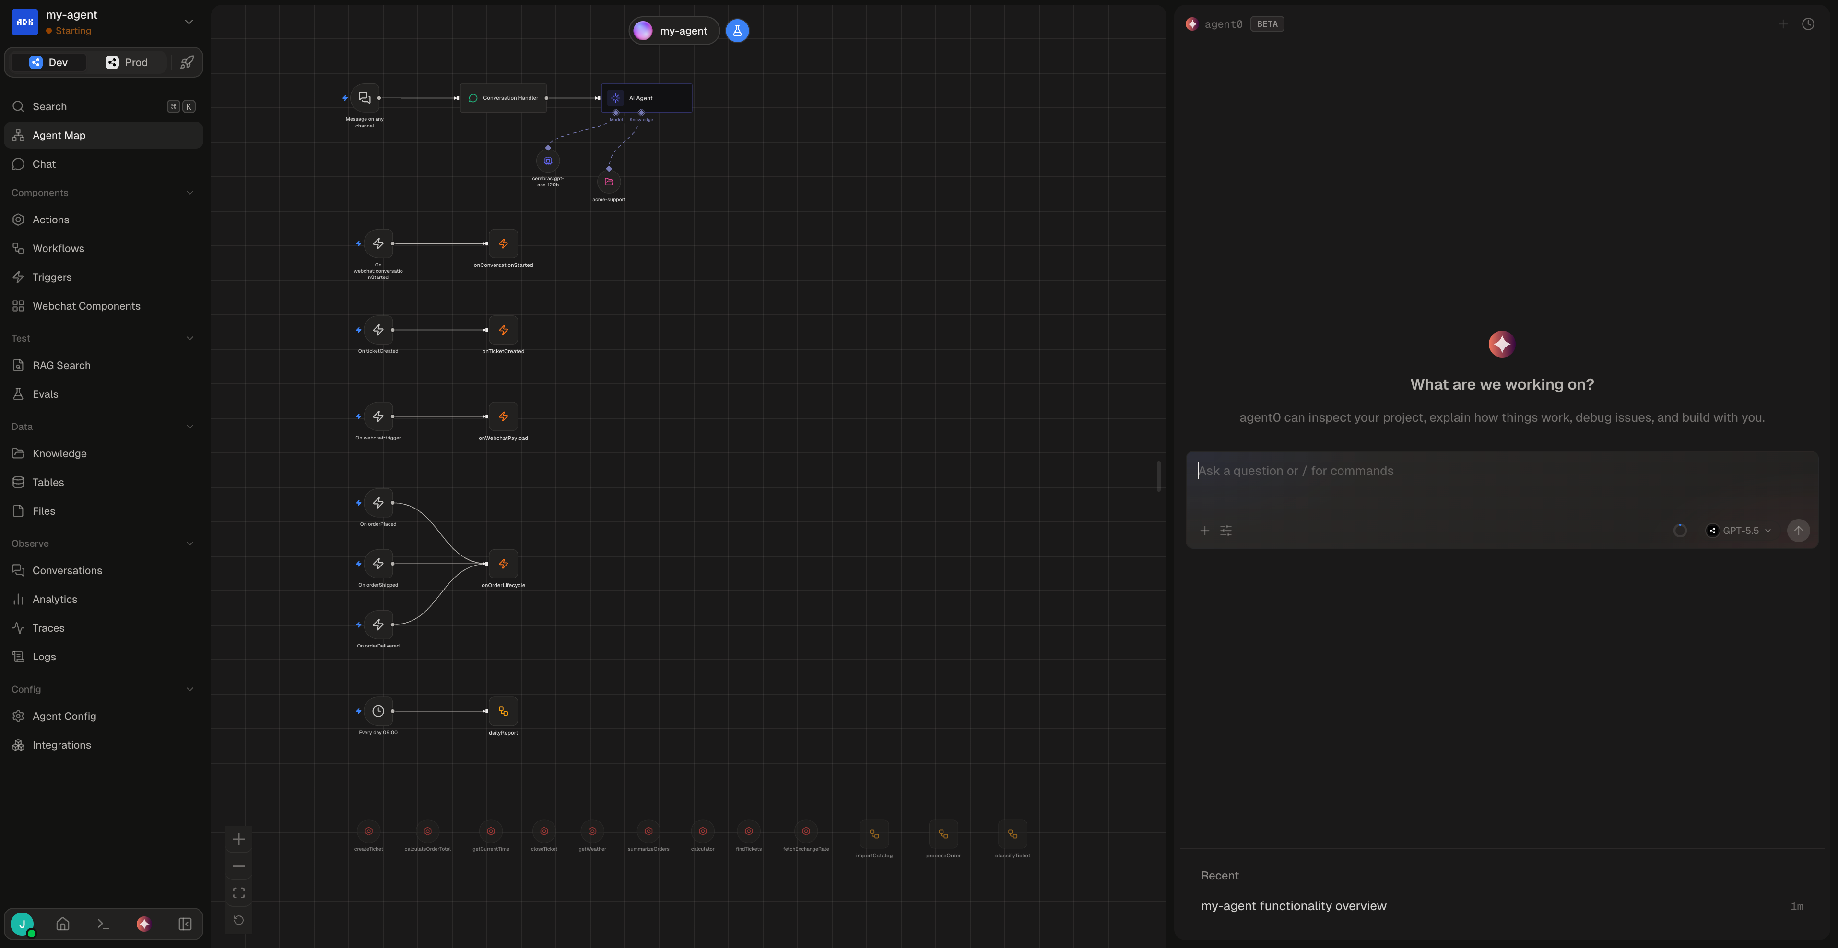The height and width of the screenshot is (948, 1838).
Task: Select the onWebchatPayload handler node
Action: (x=503, y=416)
